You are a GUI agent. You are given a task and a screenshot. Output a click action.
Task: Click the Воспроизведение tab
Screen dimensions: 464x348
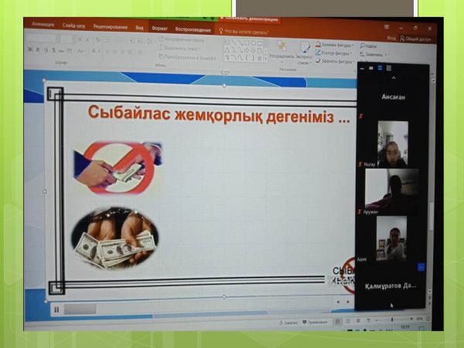click(x=193, y=29)
